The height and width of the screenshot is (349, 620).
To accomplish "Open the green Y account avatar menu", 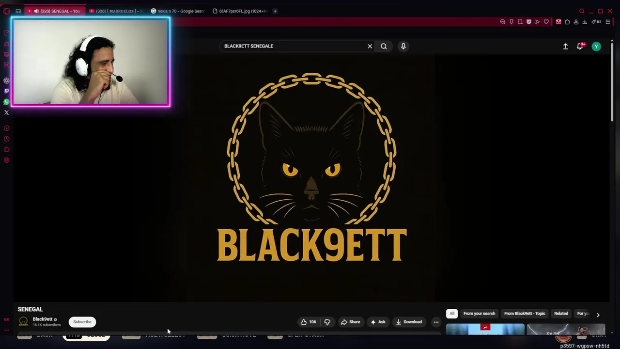I will pos(596,46).
